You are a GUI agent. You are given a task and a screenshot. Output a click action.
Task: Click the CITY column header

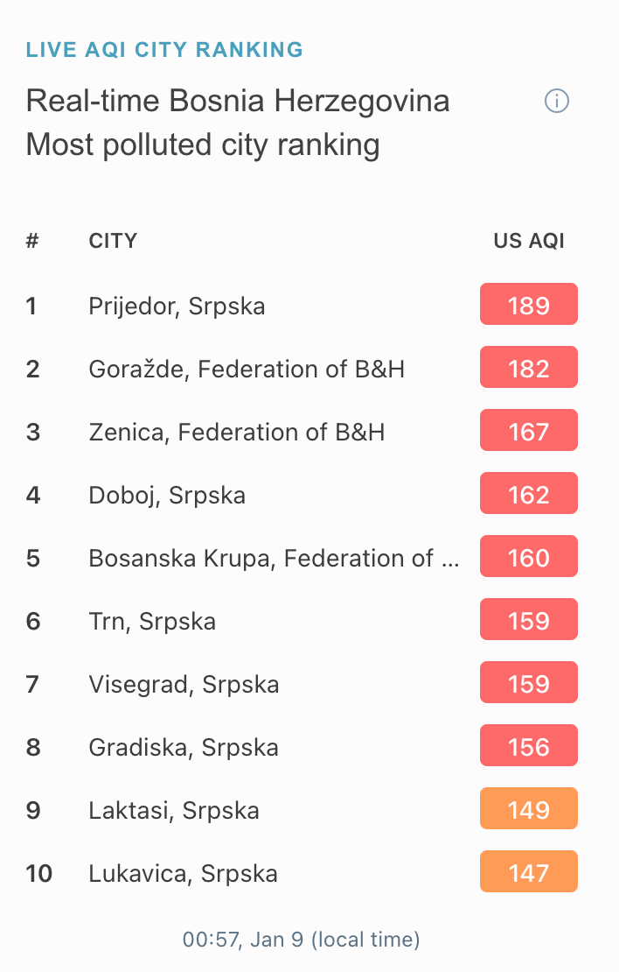[x=113, y=241]
